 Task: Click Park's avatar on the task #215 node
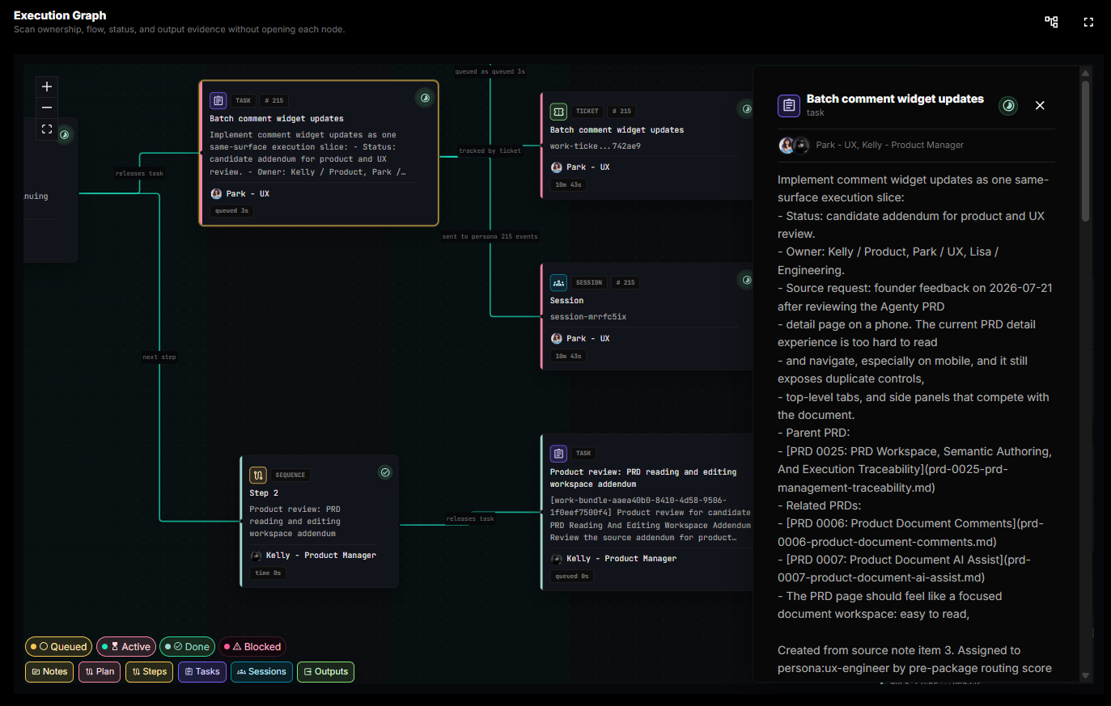pos(216,194)
